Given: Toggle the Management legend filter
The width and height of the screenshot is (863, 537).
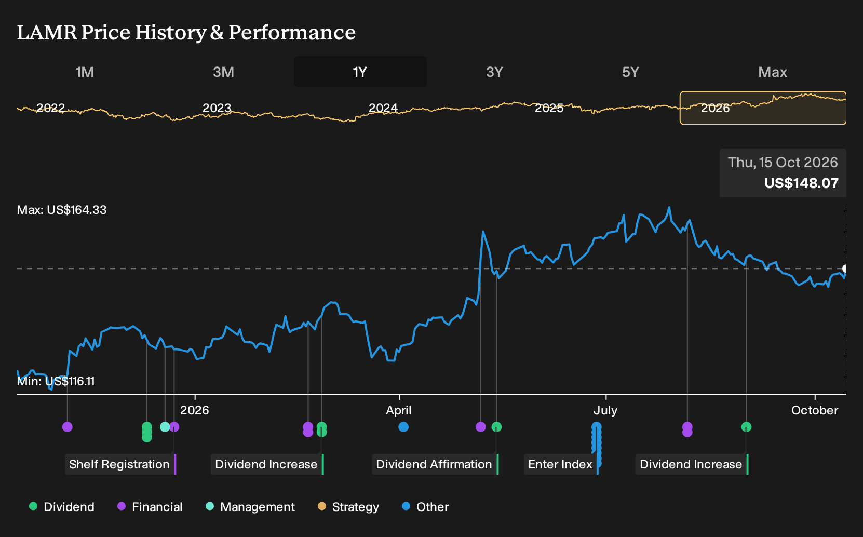Looking at the screenshot, I should (x=250, y=507).
